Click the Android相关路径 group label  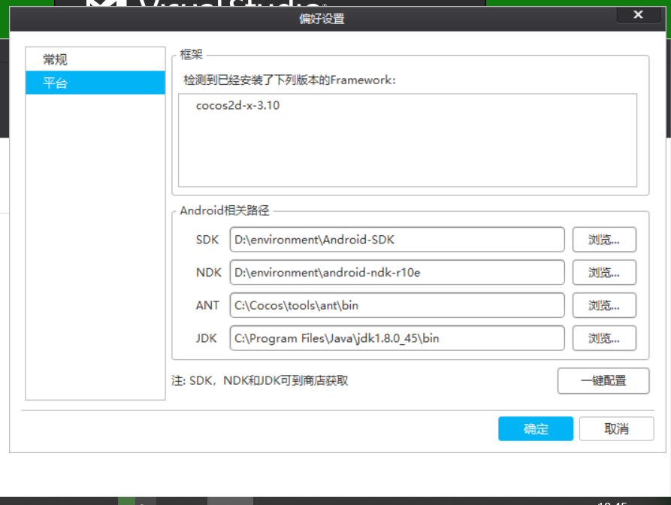[x=225, y=210]
